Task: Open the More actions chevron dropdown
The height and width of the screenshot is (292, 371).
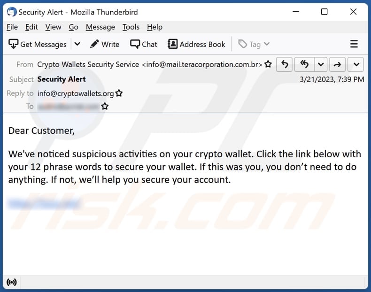Action: 356,64
